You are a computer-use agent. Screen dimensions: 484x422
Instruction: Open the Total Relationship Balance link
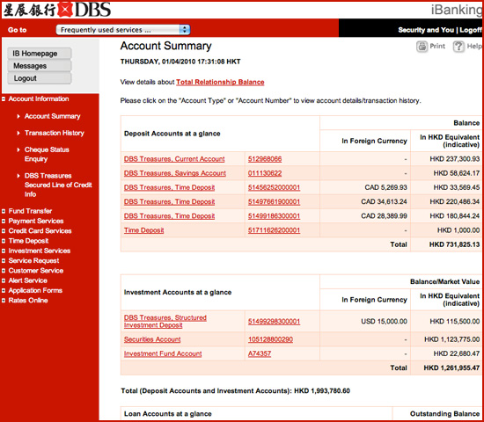pyautogui.click(x=220, y=82)
